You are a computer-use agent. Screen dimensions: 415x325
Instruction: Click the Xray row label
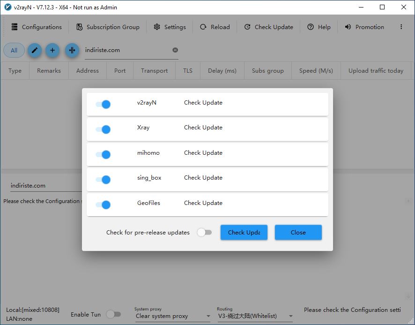(143, 128)
